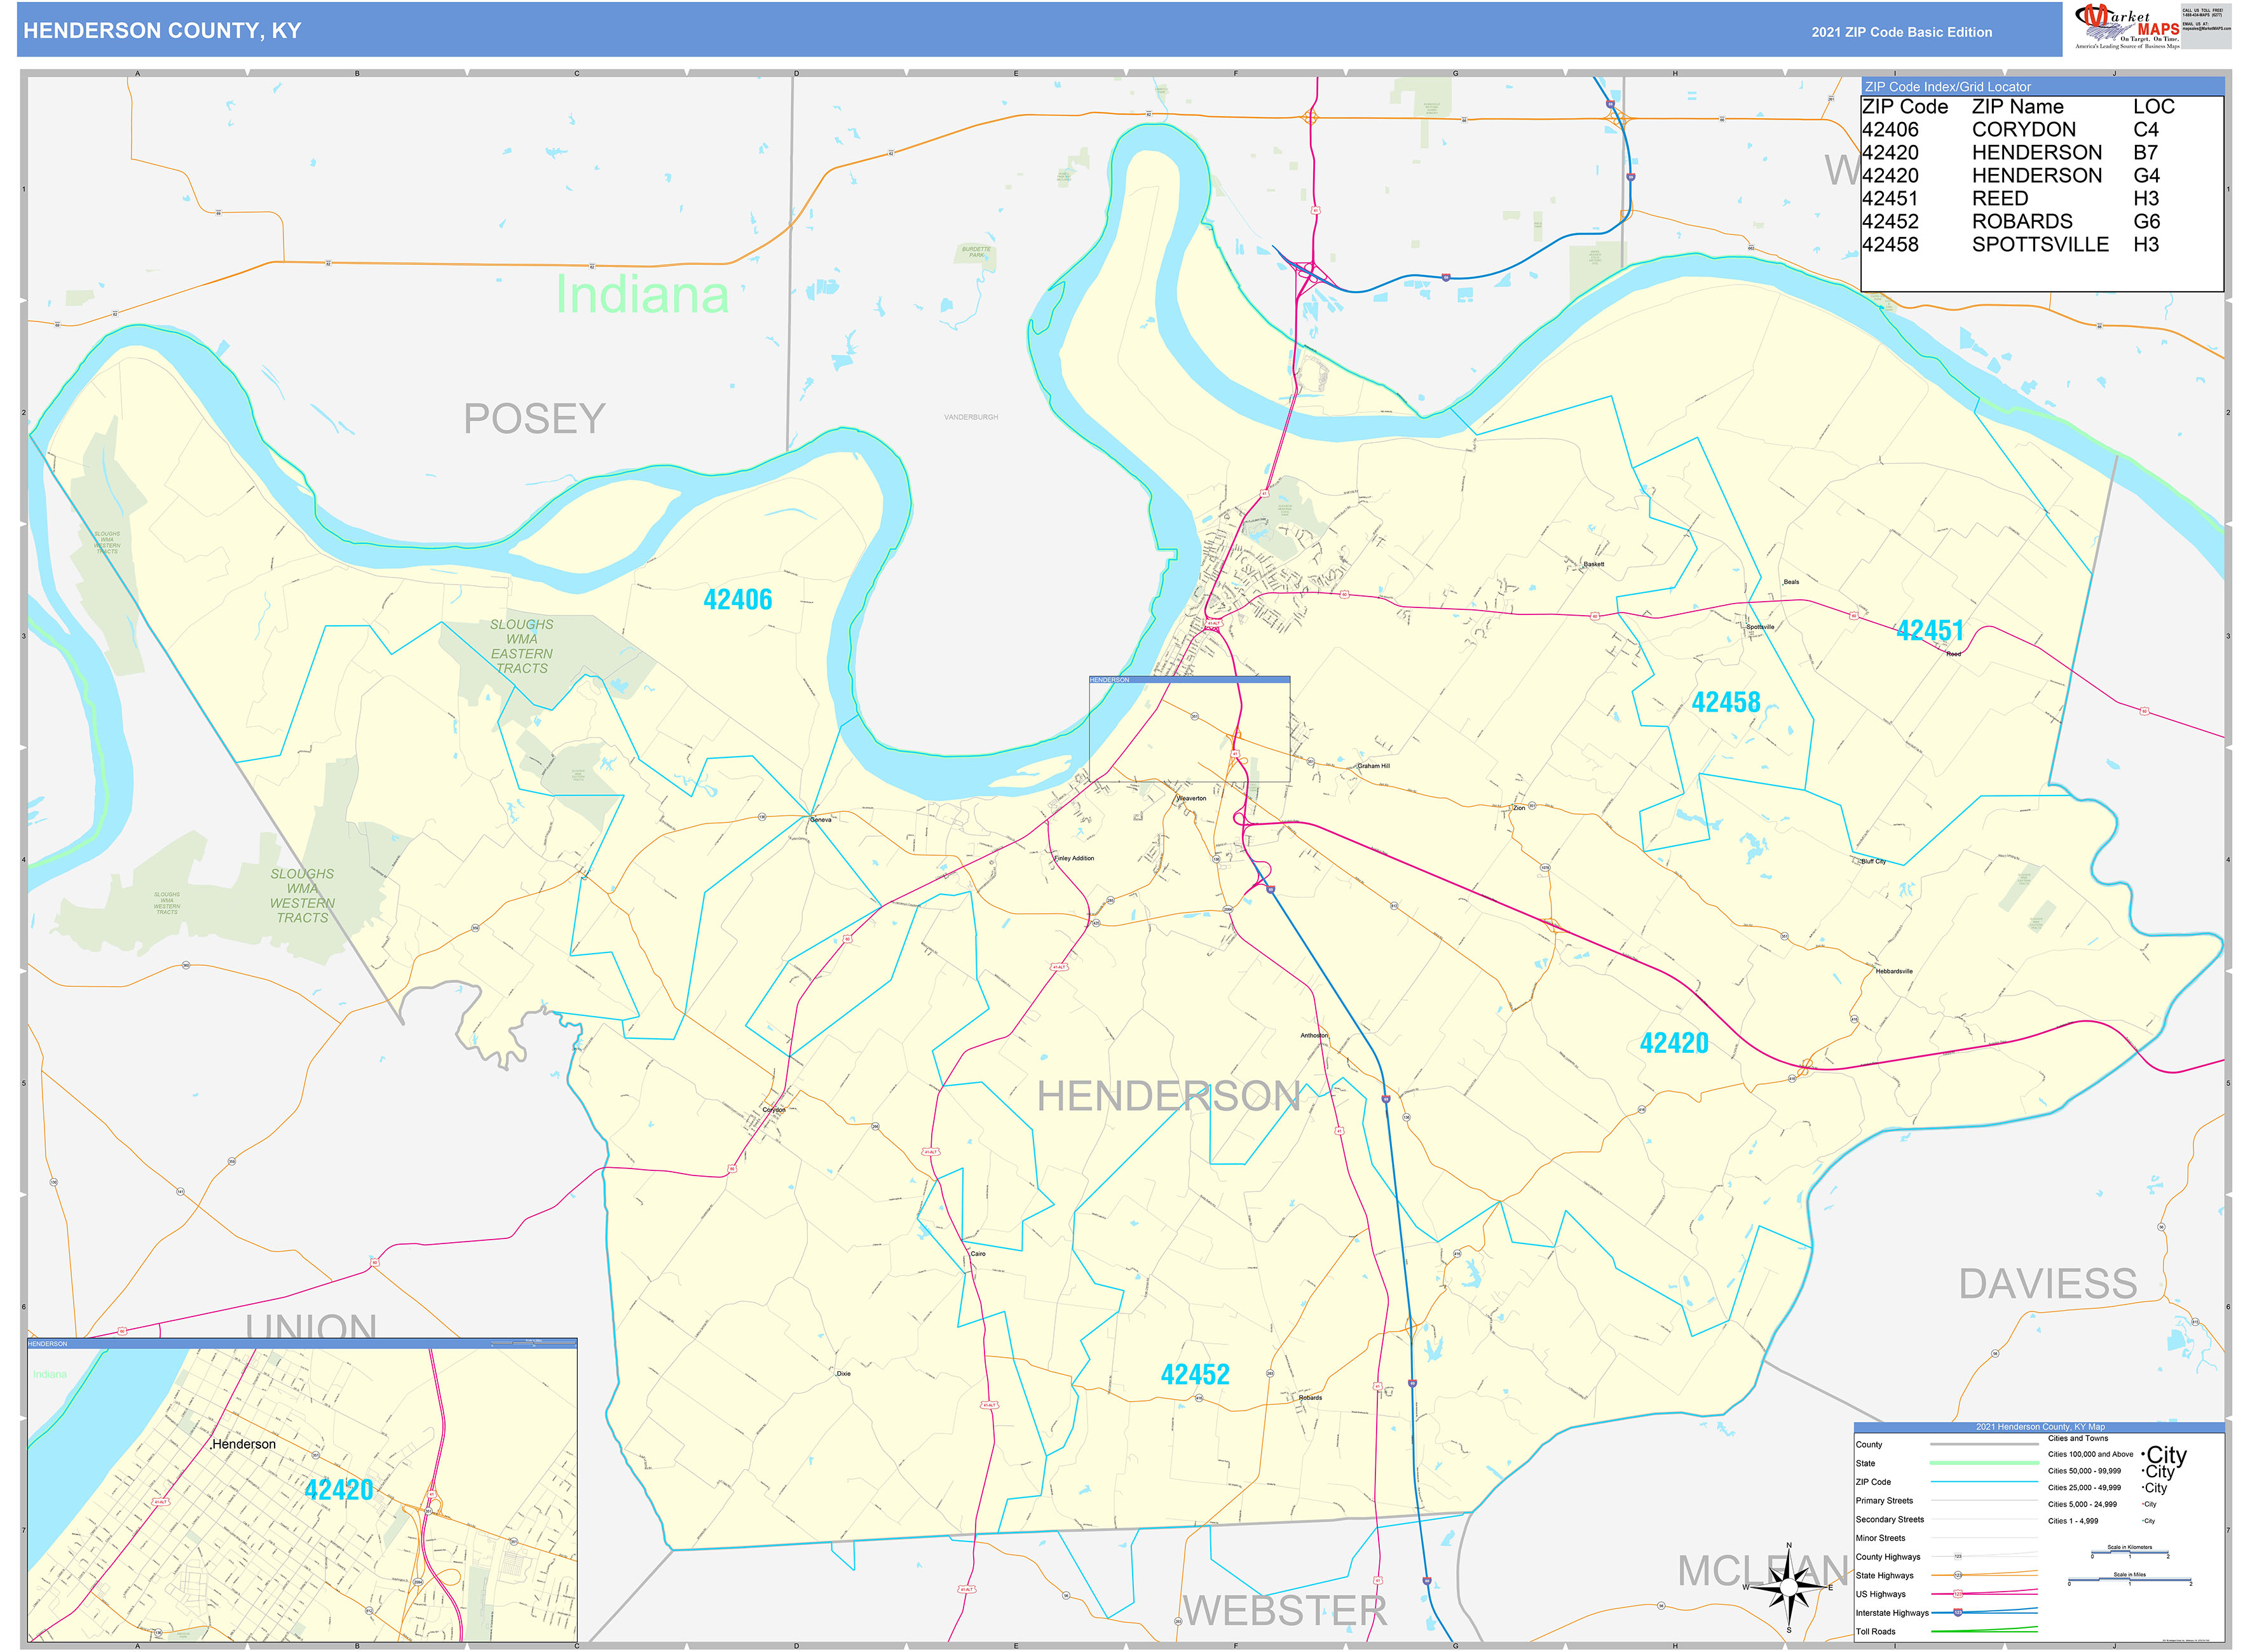Viewport: 2243px width, 1652px height.
Task: Click ZIP code 42406 label on the map
Action: pos(740,600)
